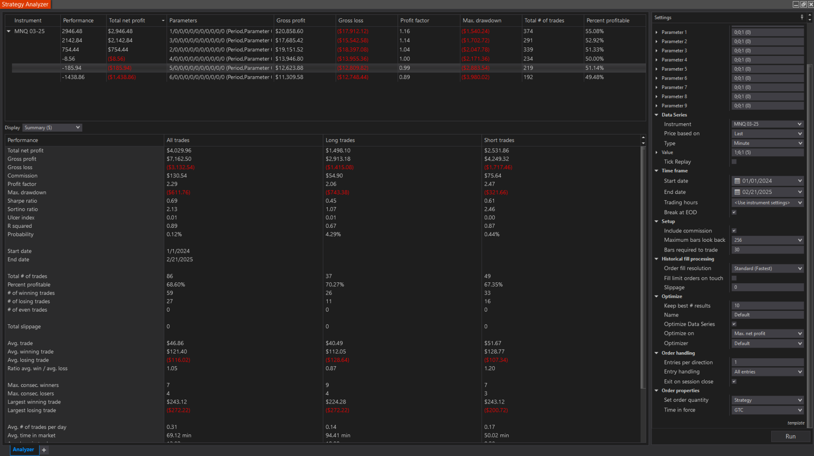
Task: Open the Entry handling dropdown
Action: coord(768,372)
